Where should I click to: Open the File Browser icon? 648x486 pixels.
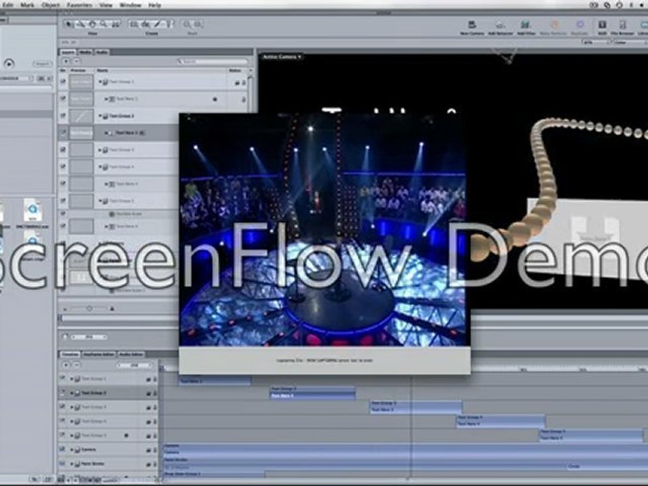point(622,25)
